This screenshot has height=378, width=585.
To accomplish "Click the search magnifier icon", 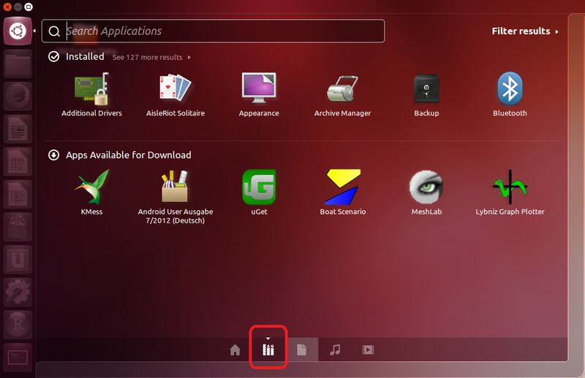I will click(x=54, y=31).
